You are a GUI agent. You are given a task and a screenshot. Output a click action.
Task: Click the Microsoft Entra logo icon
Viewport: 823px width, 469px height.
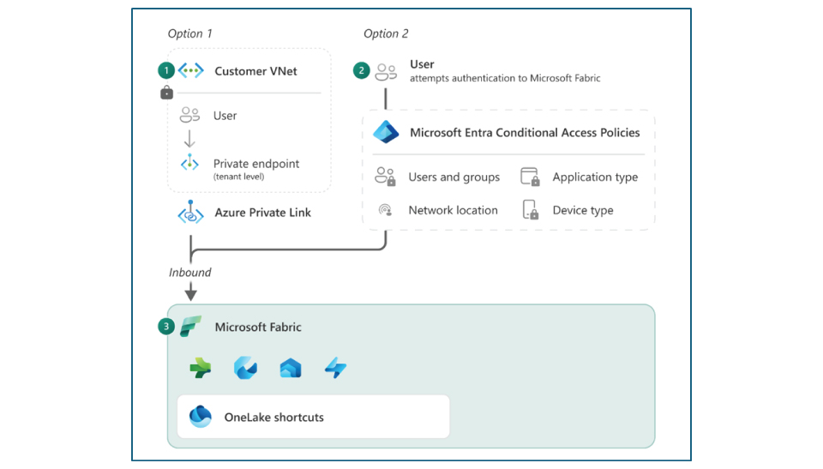[x=386, y=132]
